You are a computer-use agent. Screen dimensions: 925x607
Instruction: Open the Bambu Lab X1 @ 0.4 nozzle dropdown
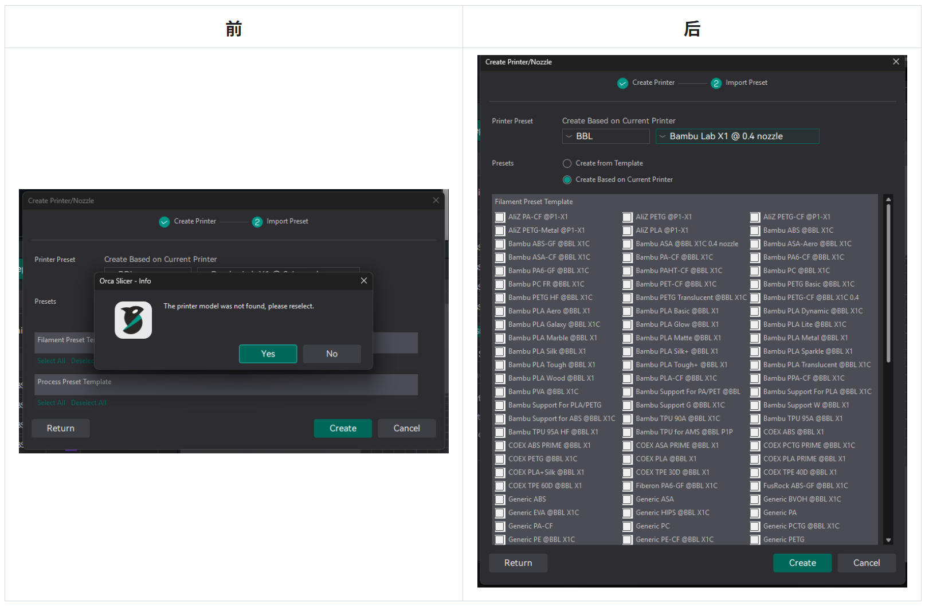738,136
